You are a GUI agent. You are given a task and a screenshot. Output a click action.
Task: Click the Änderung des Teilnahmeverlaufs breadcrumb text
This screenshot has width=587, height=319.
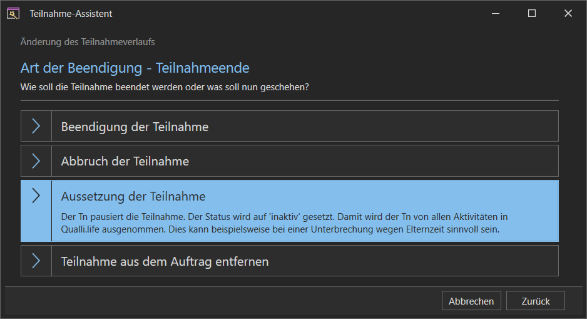click(88, 42)
